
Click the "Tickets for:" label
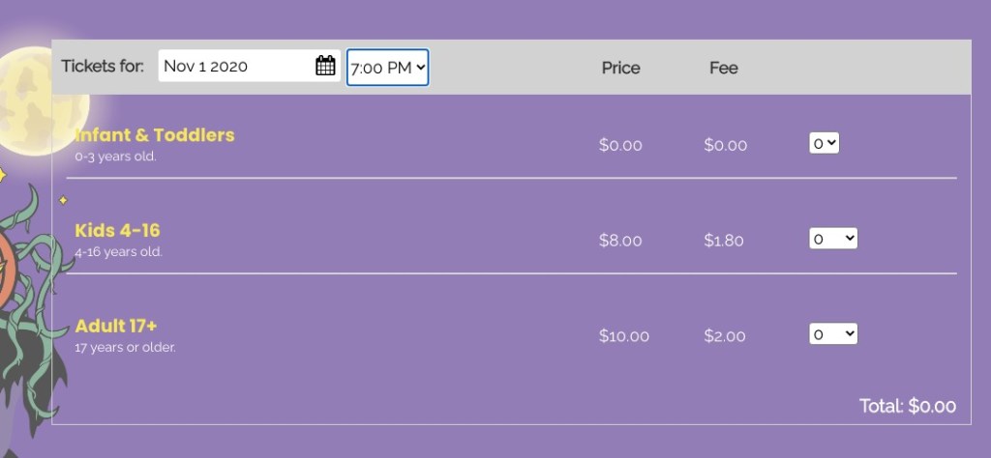coord(103,66)
